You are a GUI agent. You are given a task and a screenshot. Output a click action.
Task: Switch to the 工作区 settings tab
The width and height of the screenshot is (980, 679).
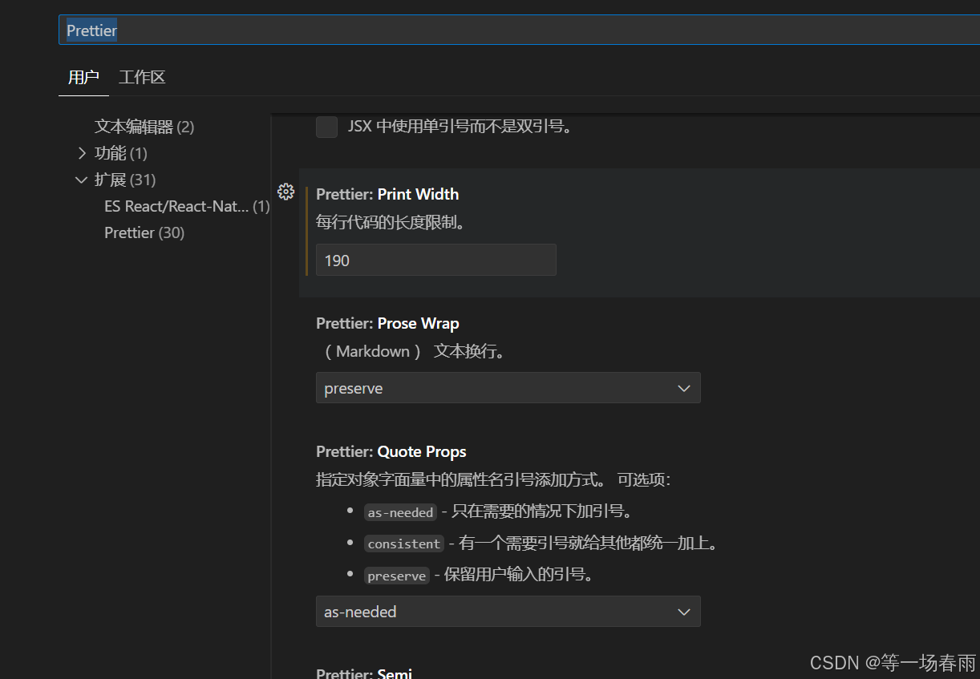(142, 78)
